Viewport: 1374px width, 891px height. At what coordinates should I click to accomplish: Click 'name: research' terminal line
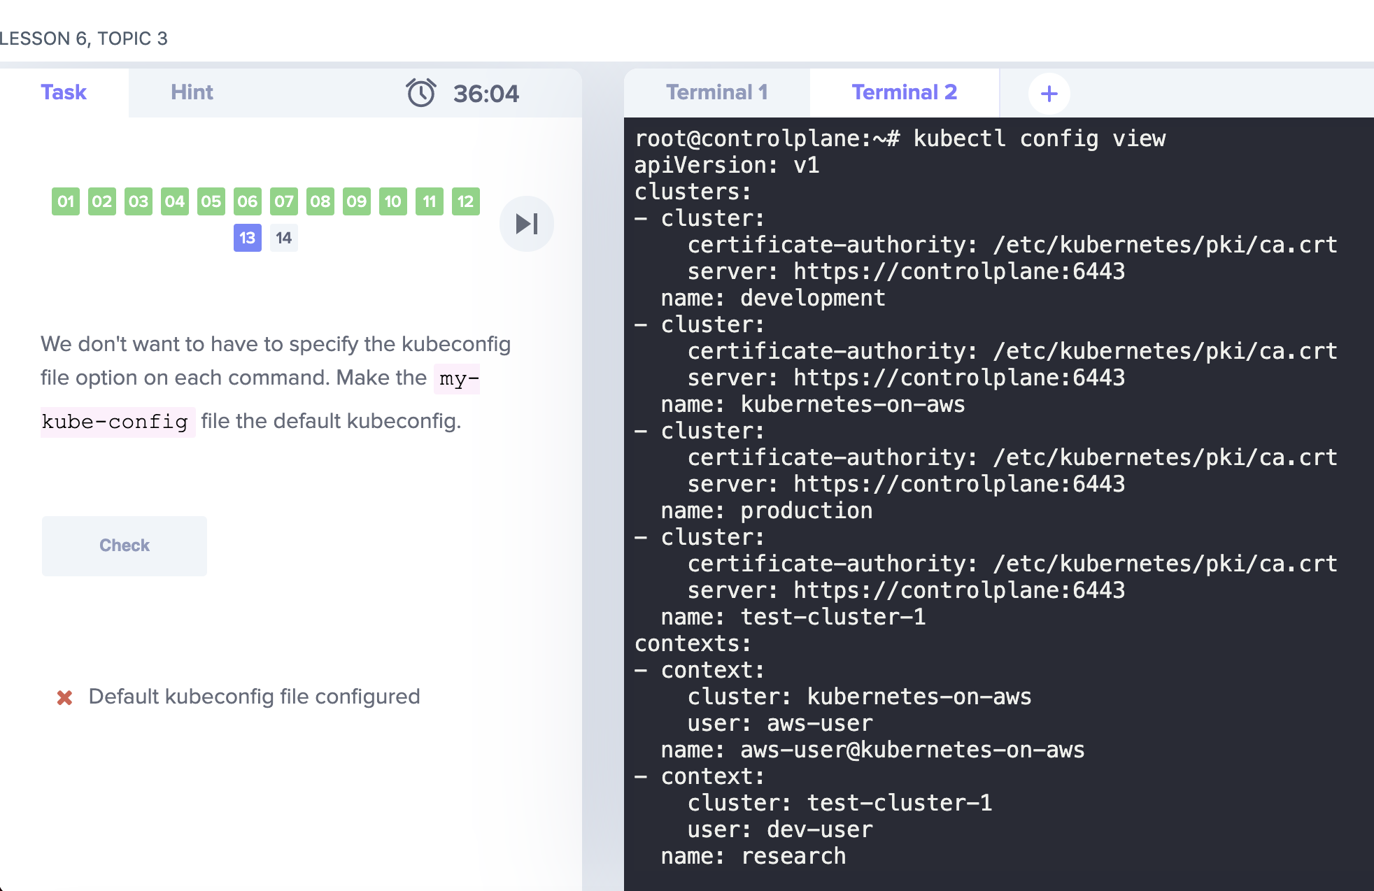coord(753,856)
